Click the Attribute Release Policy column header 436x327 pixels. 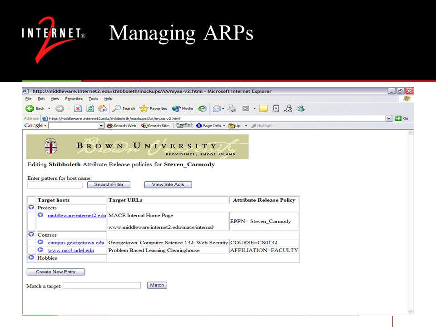click(x=264, y=200)
